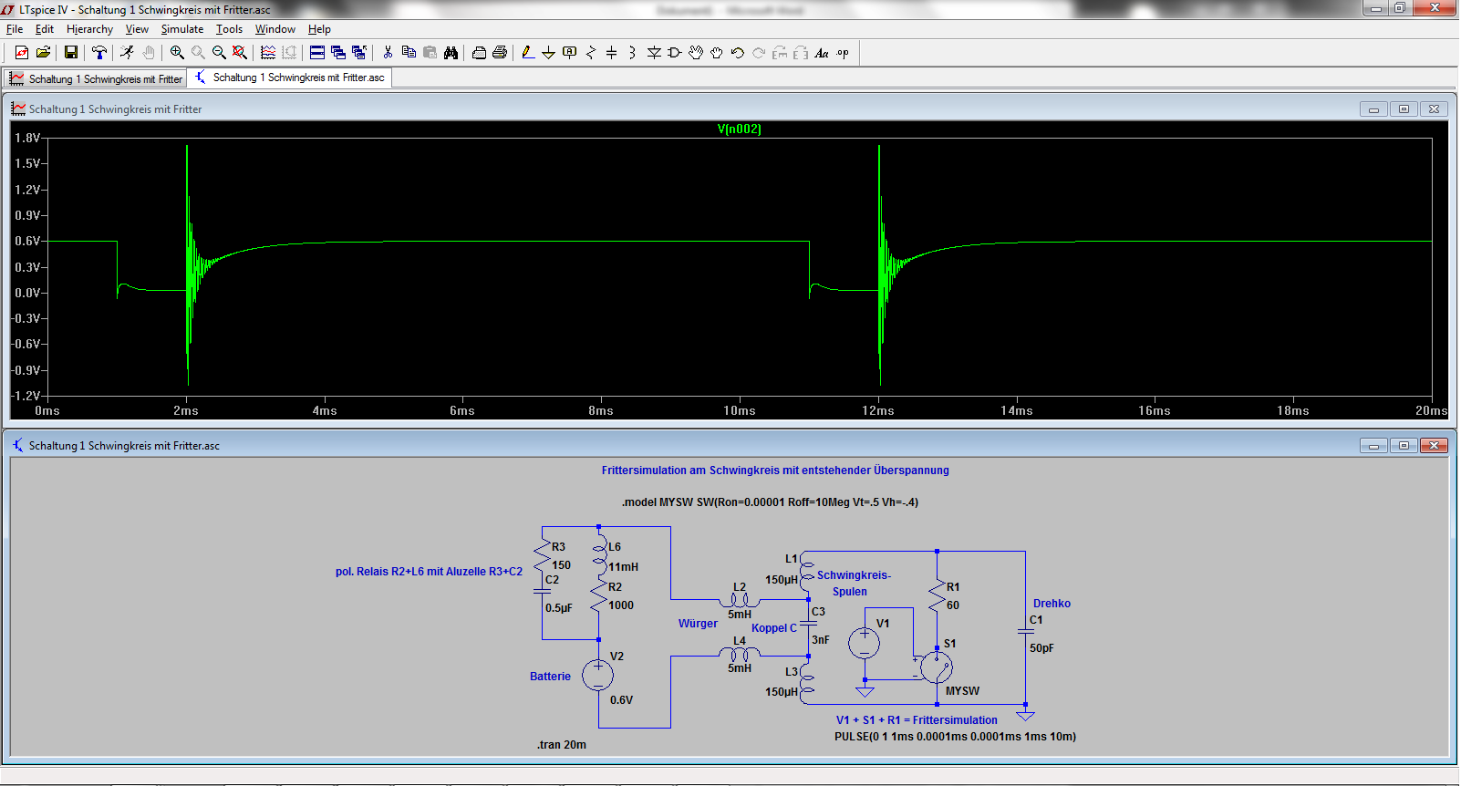Click the SPICE directive .op icon
1461x786 pixels.
point(843,53)
